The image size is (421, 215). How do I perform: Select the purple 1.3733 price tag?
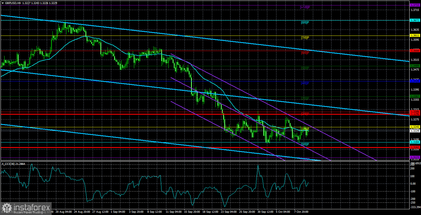pyautogui.click(x=415, y=5)
